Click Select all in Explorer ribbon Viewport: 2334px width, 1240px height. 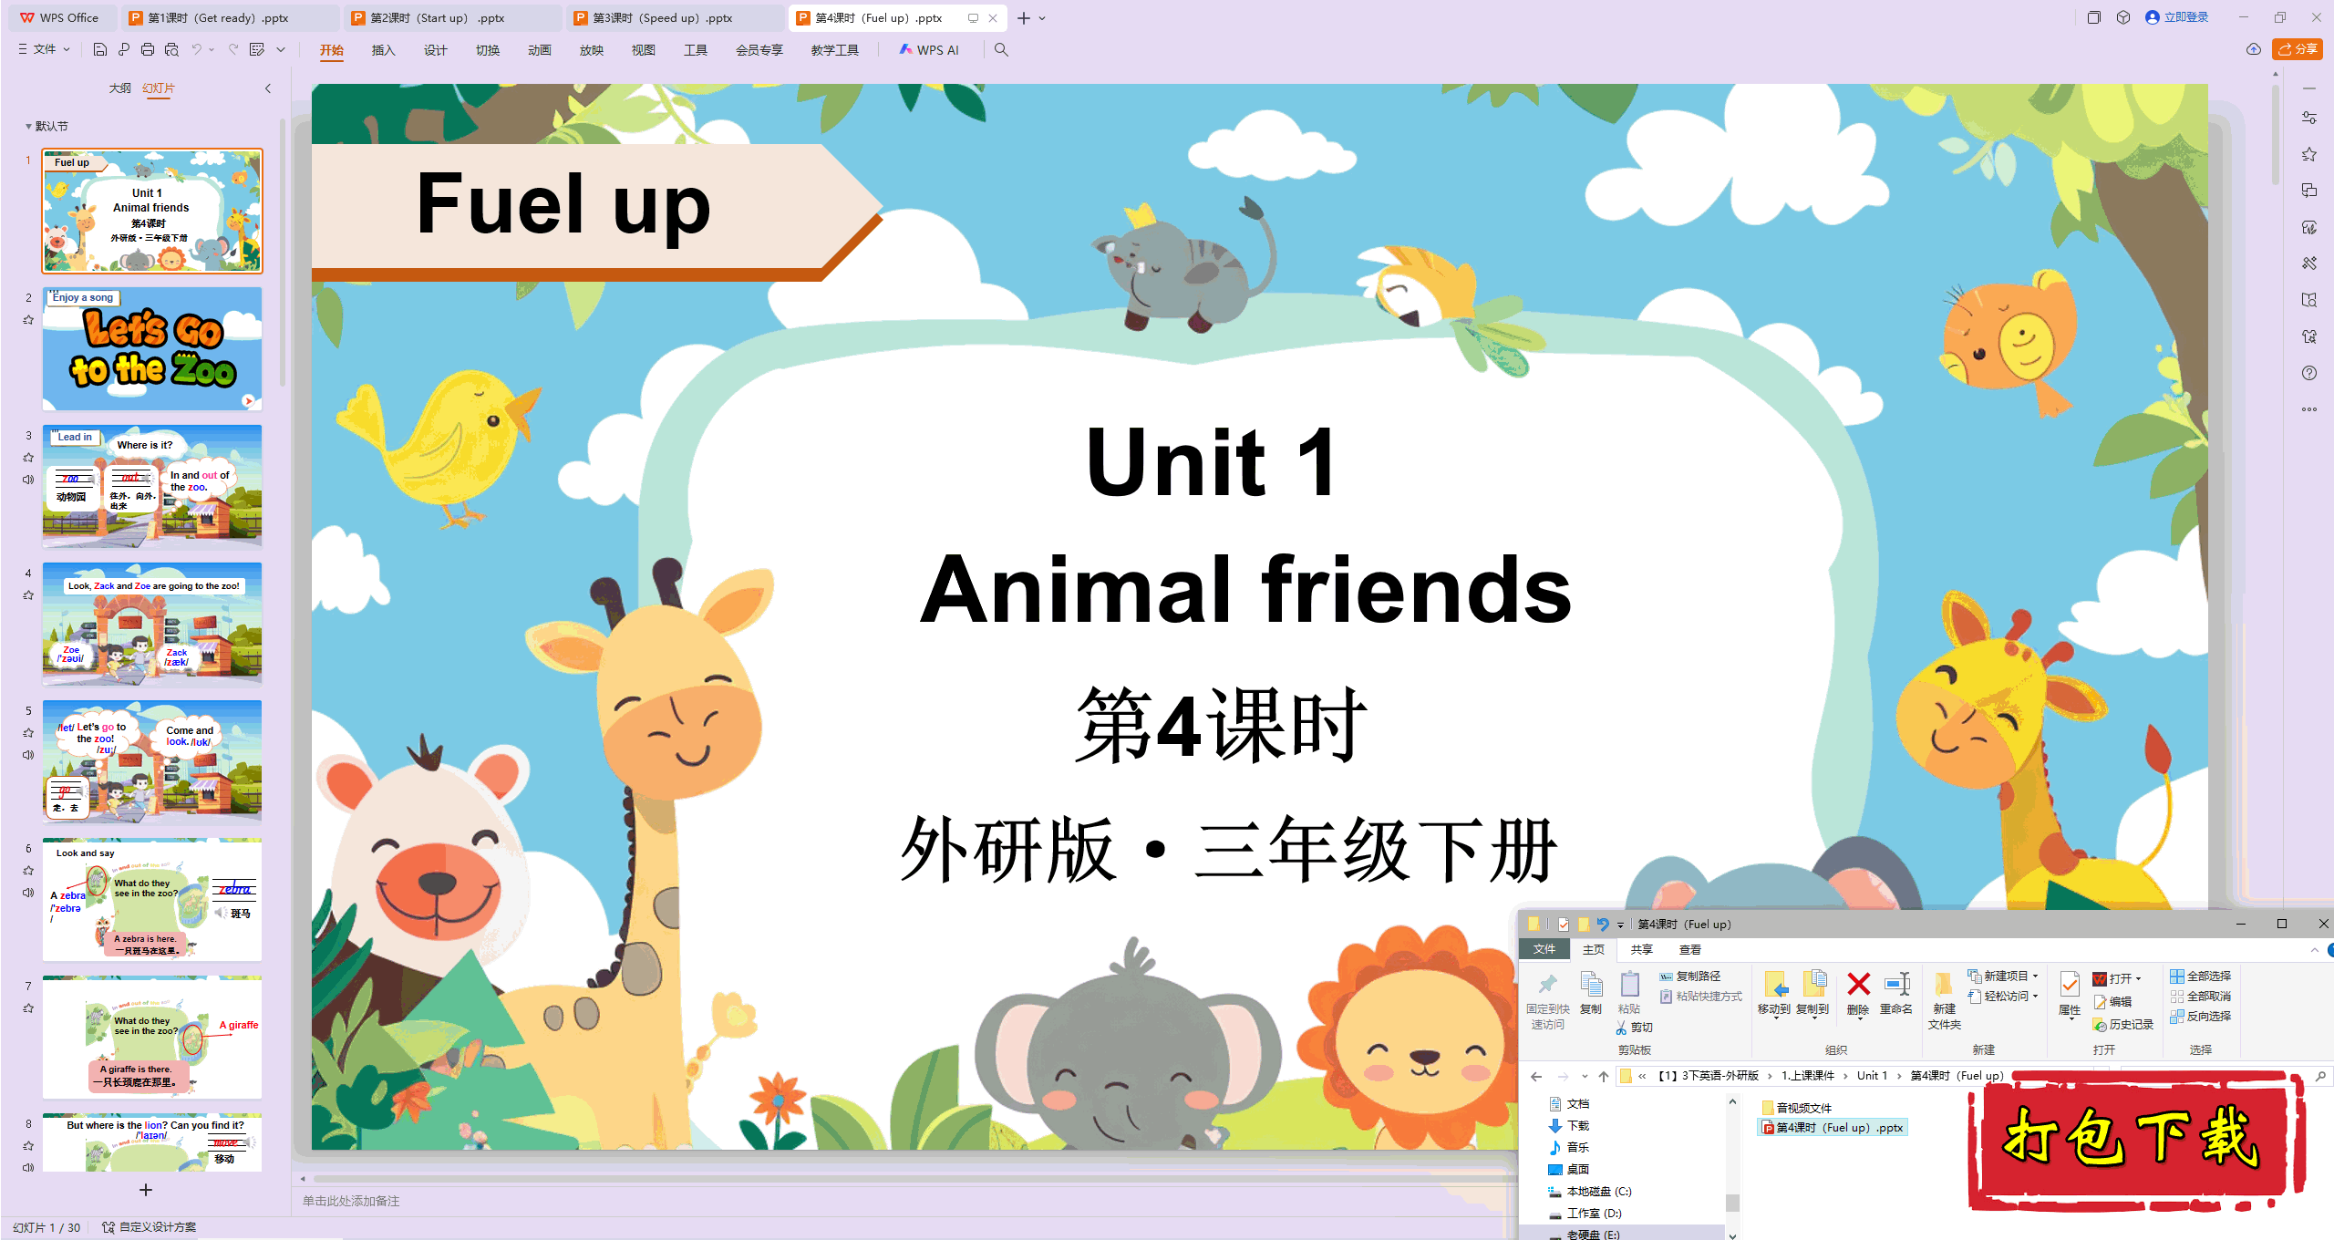click(2200, 976)
